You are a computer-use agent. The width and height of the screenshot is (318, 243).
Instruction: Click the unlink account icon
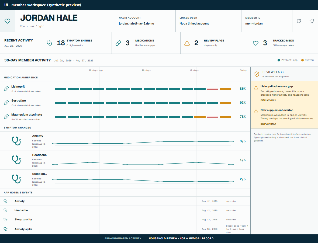312,21
